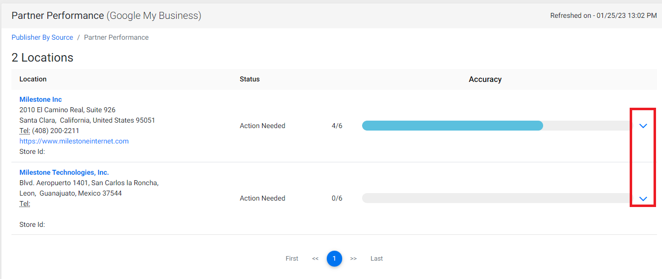Click the Location column header

[x=33, y=79]
